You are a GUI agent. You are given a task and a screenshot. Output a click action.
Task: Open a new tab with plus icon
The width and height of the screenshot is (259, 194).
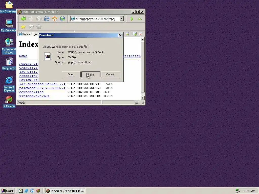[x=135, y=34]
